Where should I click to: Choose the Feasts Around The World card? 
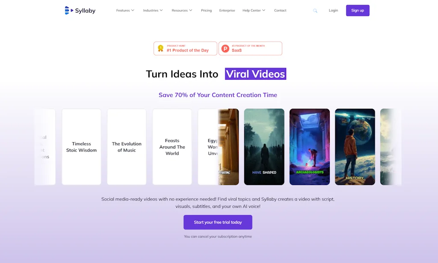tap(172, 147)
